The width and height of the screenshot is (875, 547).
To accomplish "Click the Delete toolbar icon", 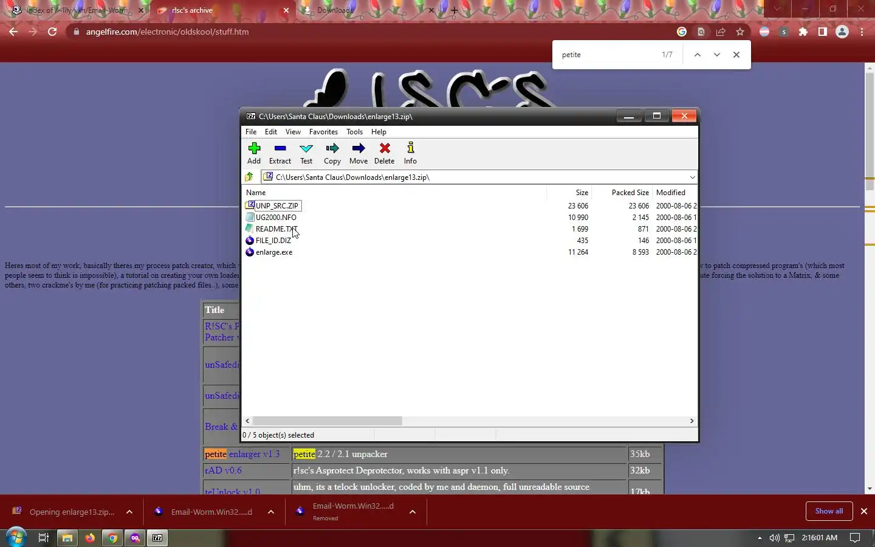I will pyautogui.click(x=385, y=153).
